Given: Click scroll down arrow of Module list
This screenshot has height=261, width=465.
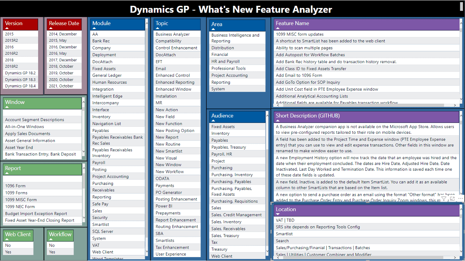Looking at the screenshot, I should [x=147, y=251].
